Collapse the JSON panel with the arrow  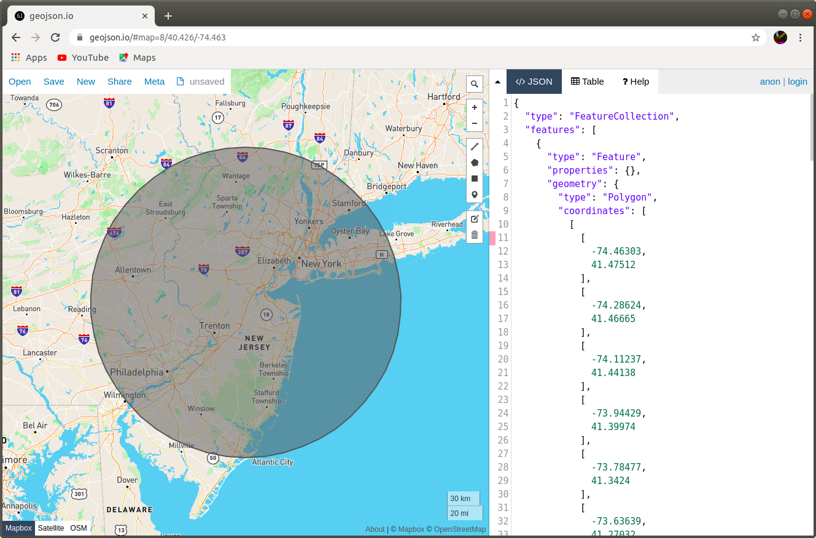pos(497,81)
